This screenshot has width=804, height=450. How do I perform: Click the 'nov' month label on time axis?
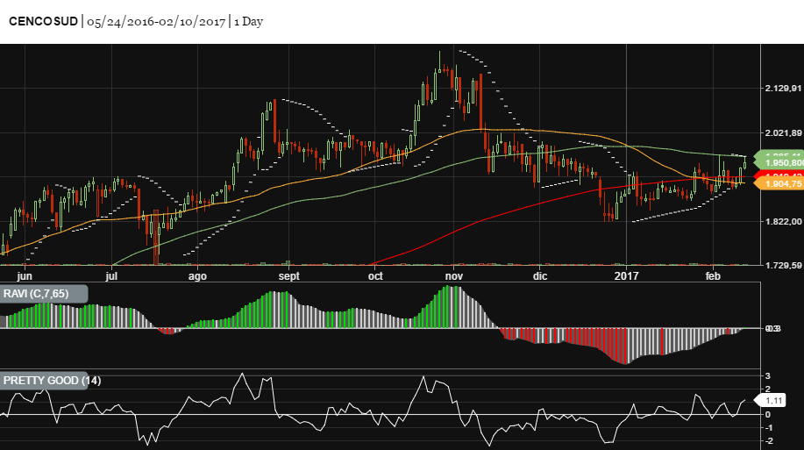point(454,276)
